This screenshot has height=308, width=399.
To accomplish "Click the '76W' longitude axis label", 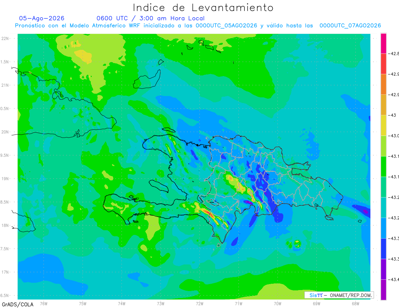I will coord(44,303).
